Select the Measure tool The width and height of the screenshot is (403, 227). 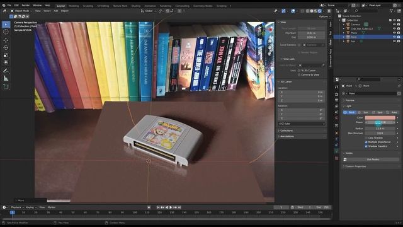(x=6, y=78)
